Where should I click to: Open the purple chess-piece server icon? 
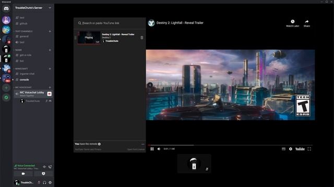click(x=6, y=20)
